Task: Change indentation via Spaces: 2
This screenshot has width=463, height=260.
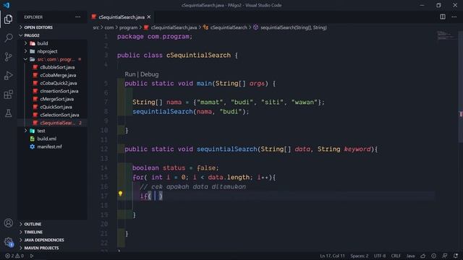Action: (x=359, y=256)
